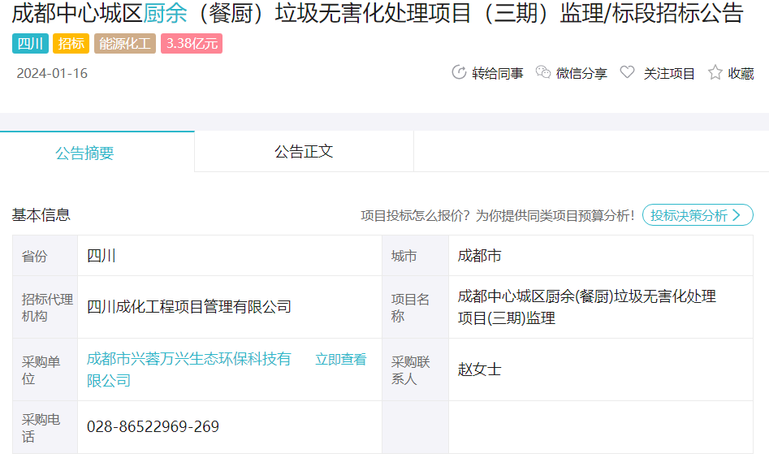Click the date 2024-01-16
The image size is (769, 458).
point(52,74)
